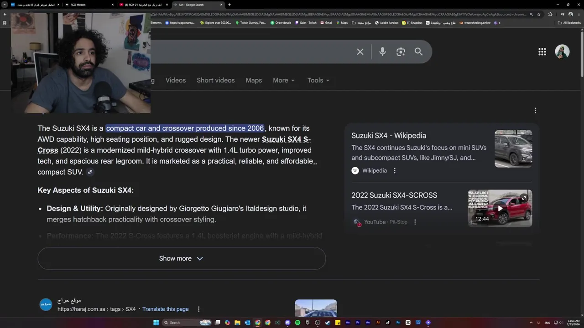Launch Adobe Photoshop from taskbar
This screenshot has height=328, width=584.
tap(398, 323)
